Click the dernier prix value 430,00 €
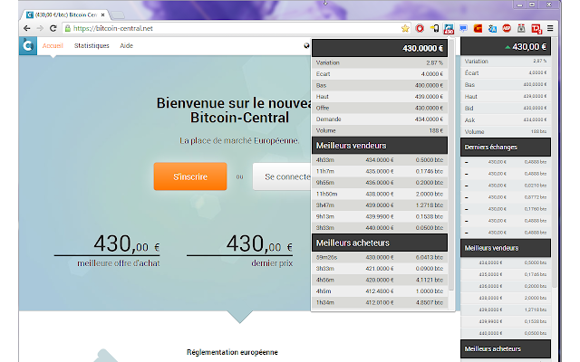The image size is (580, 362). 259,243
